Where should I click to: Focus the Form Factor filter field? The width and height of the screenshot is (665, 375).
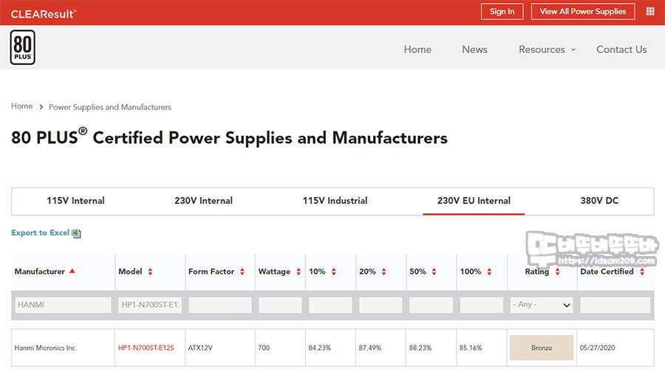[x=219, y=305]
